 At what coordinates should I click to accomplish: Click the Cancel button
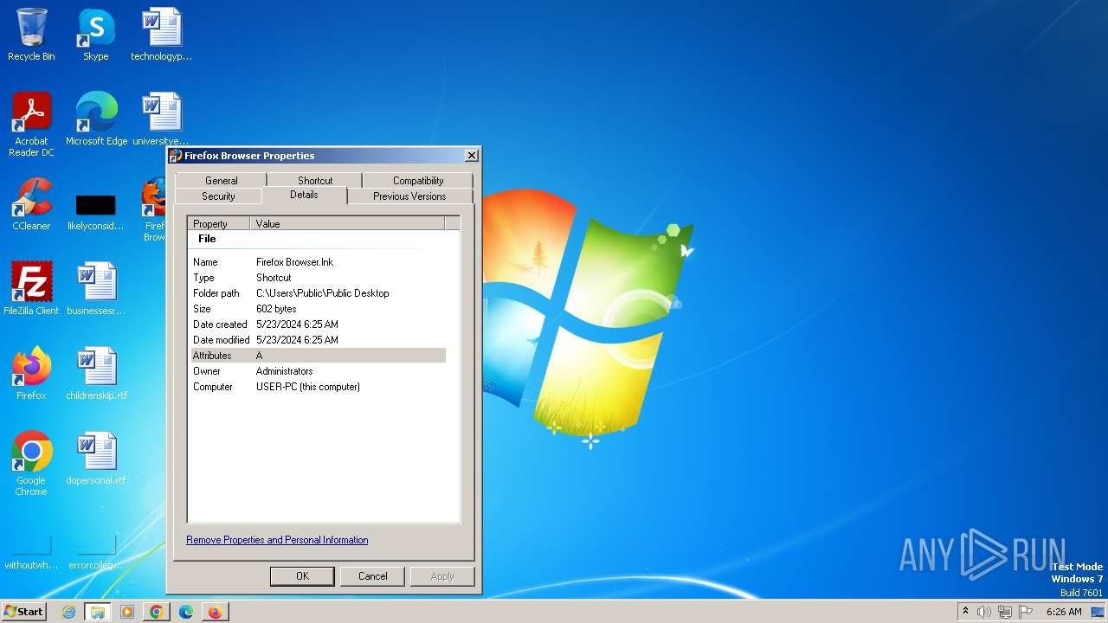click(373, 576)
